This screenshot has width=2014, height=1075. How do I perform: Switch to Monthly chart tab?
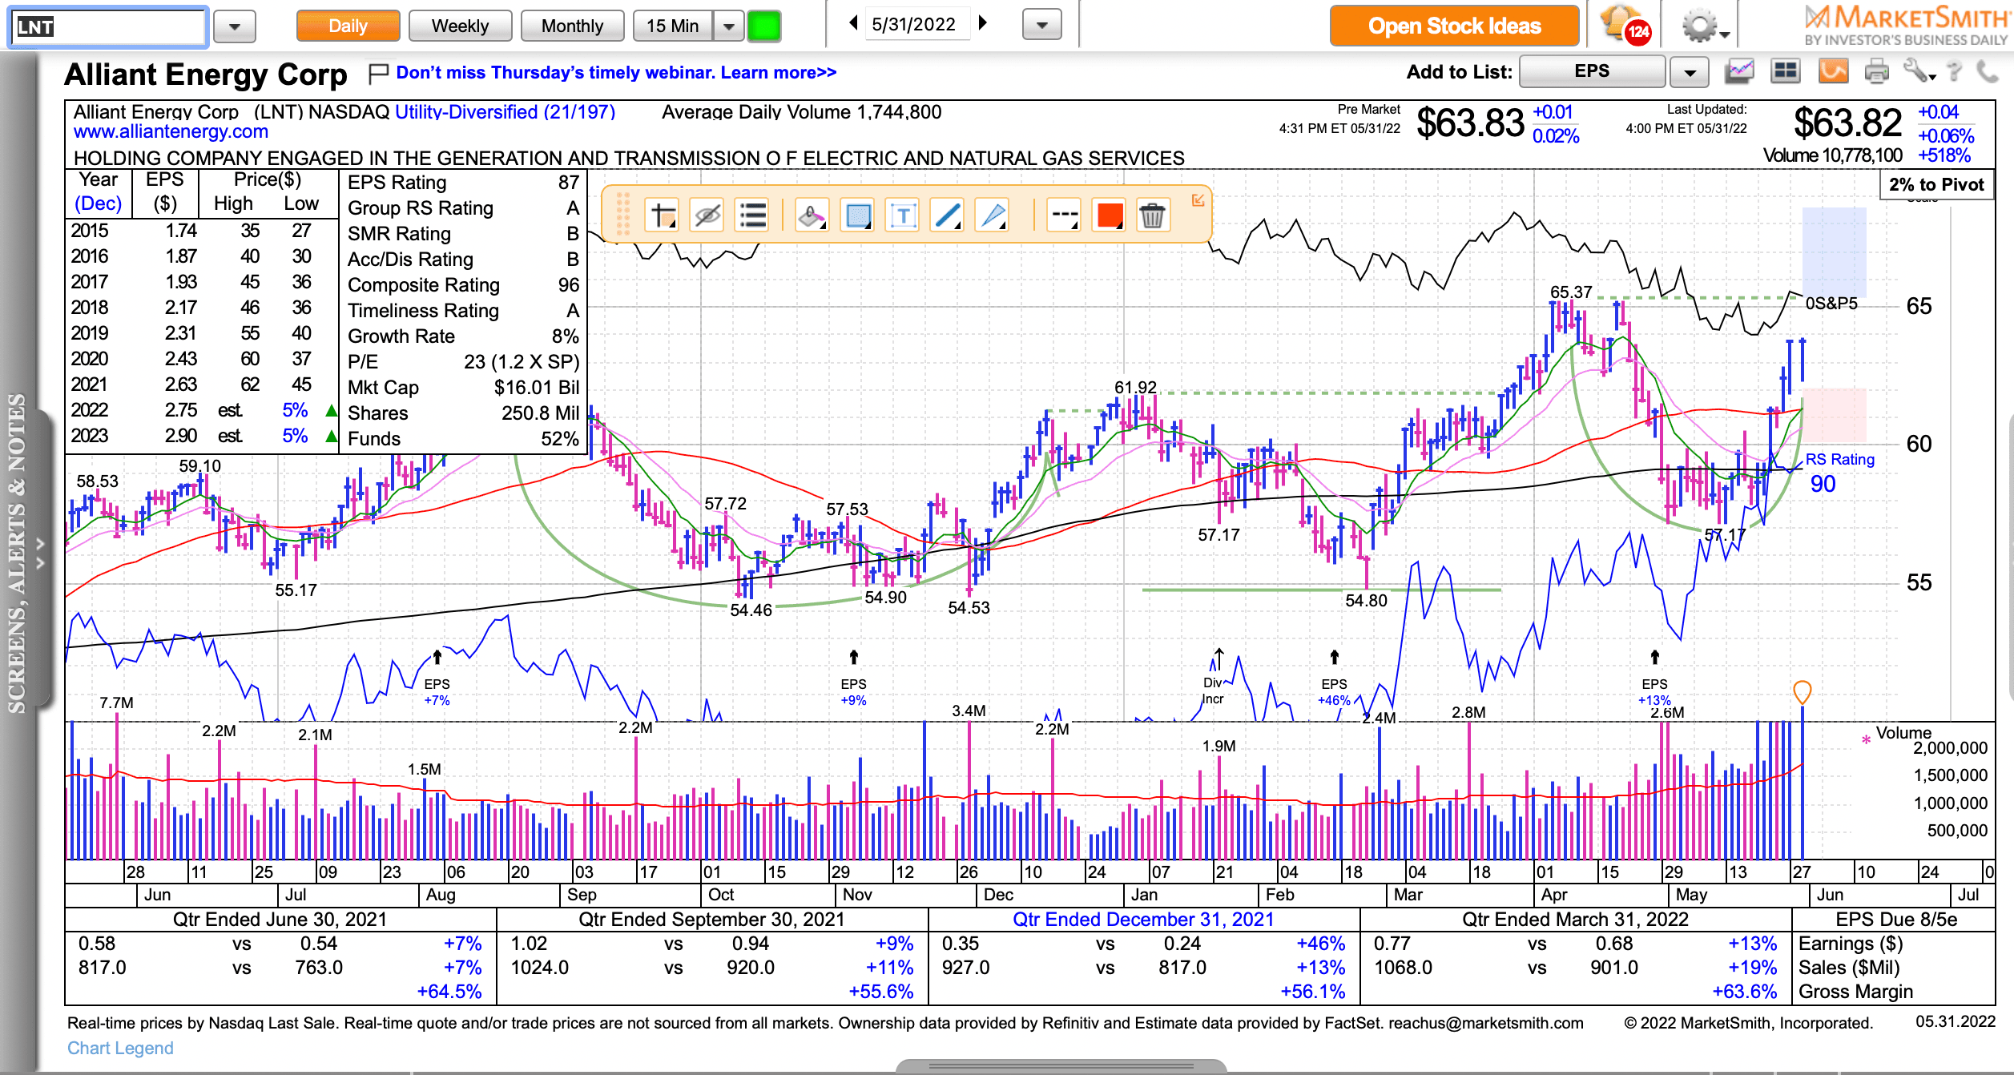[572, 26]
